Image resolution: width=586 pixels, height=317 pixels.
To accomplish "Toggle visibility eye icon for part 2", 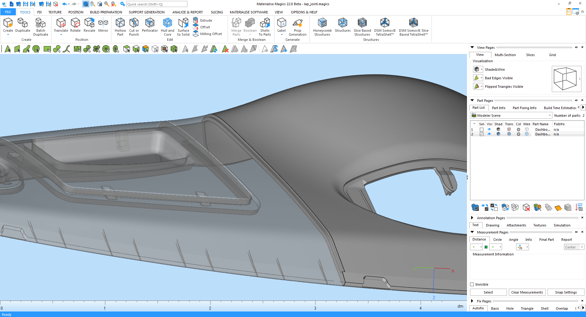I will pos(489,134).
